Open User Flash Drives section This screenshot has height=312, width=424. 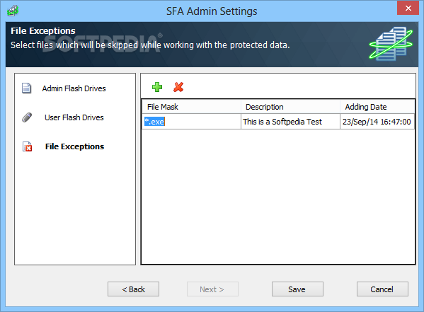coord(74,117)
